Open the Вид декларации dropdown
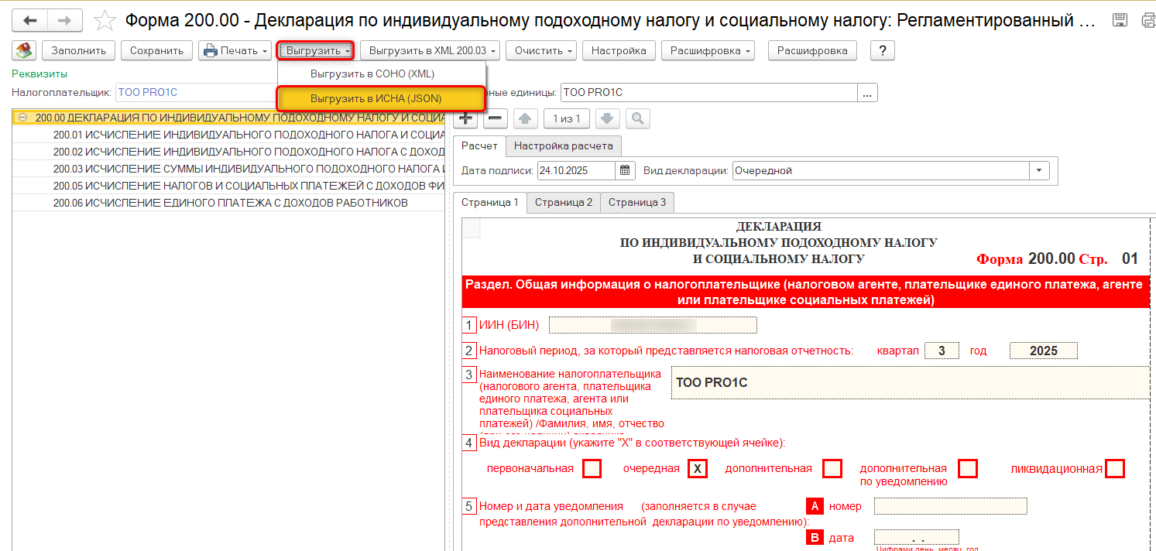1156x551 pixels. click(1039, 170)
